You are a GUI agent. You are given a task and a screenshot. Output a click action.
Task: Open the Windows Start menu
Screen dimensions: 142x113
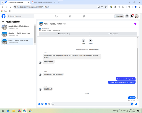[x=3, y=111]
